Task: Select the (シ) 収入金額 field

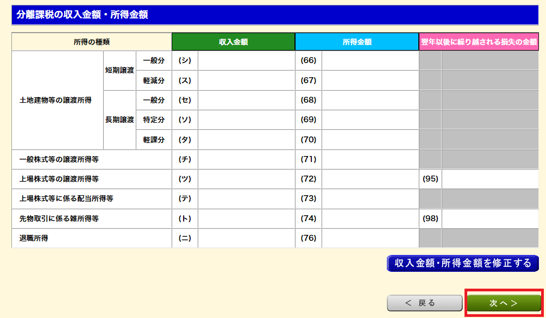Action: [x=246, y=60]
